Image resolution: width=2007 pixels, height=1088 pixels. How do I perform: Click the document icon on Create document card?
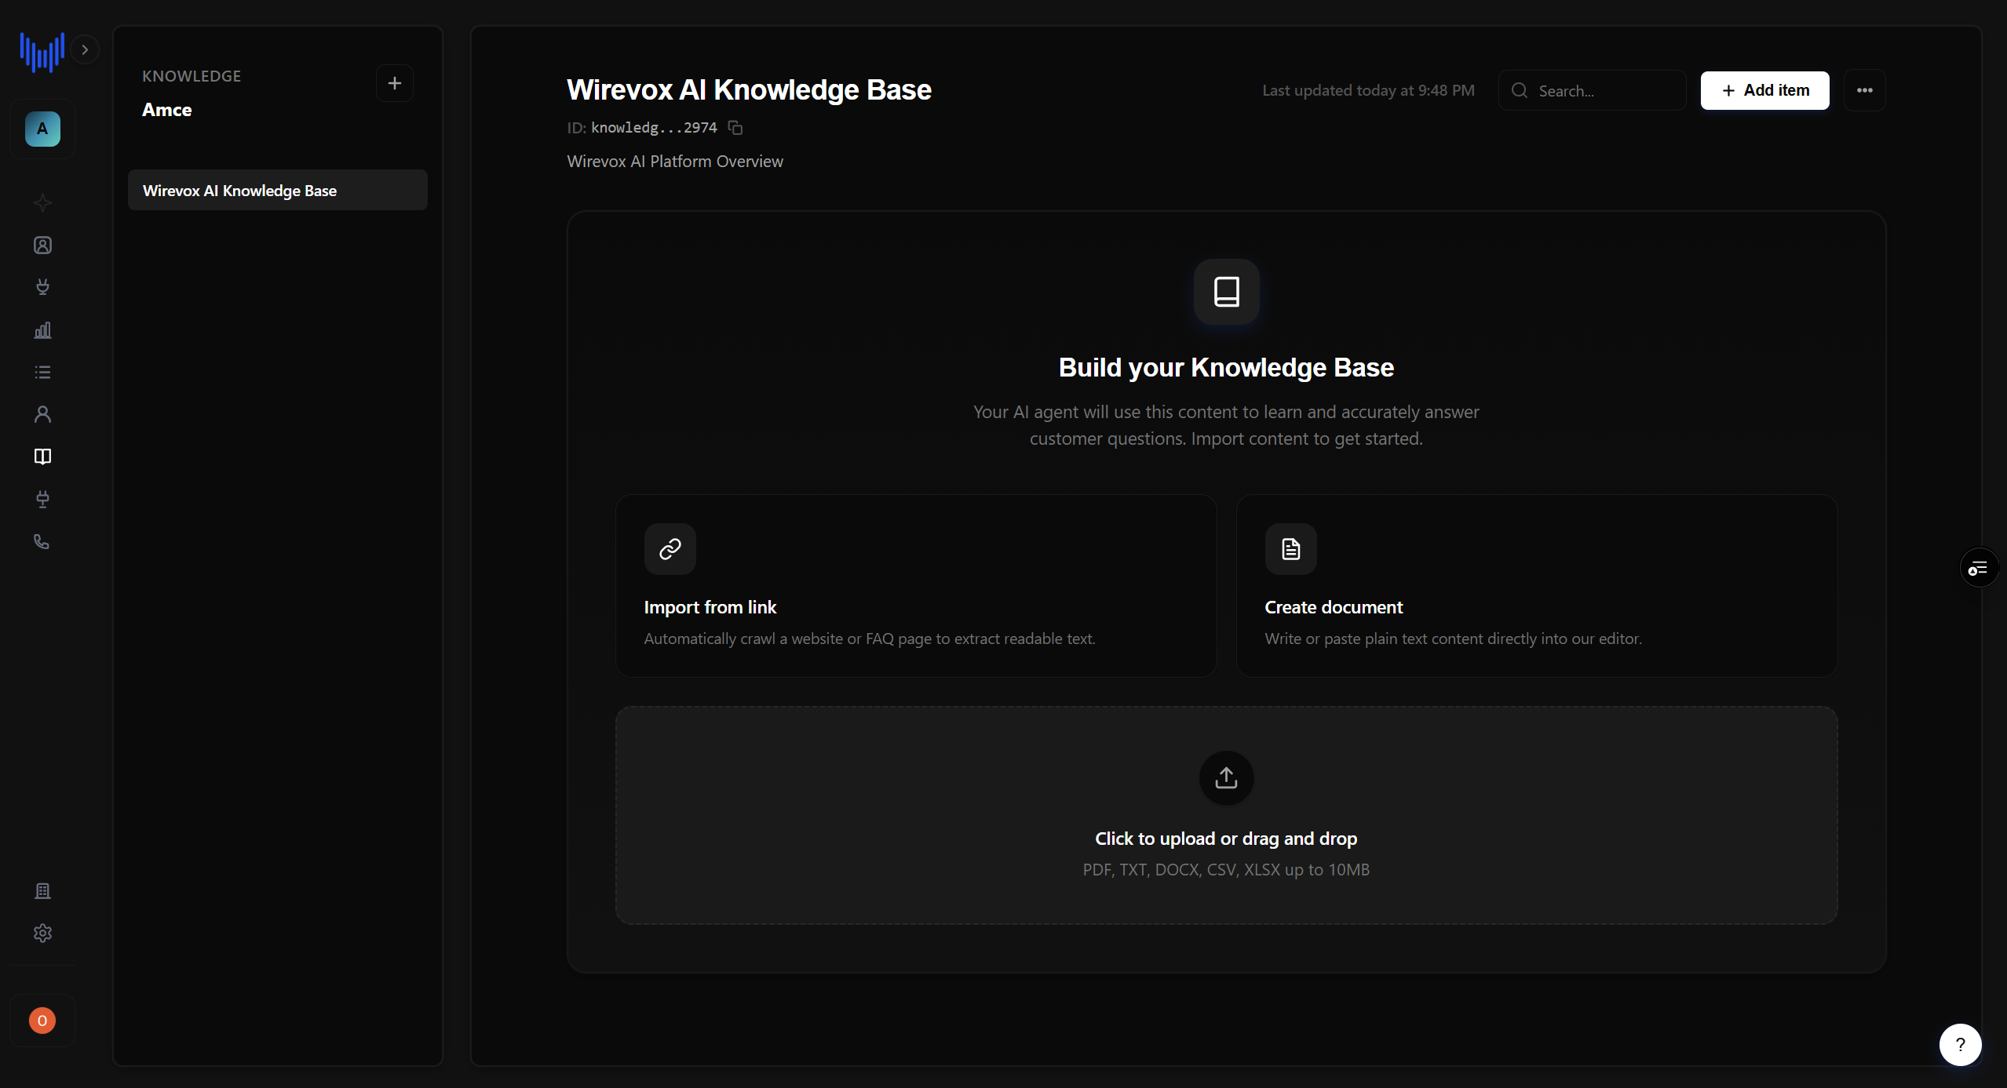1291,549
